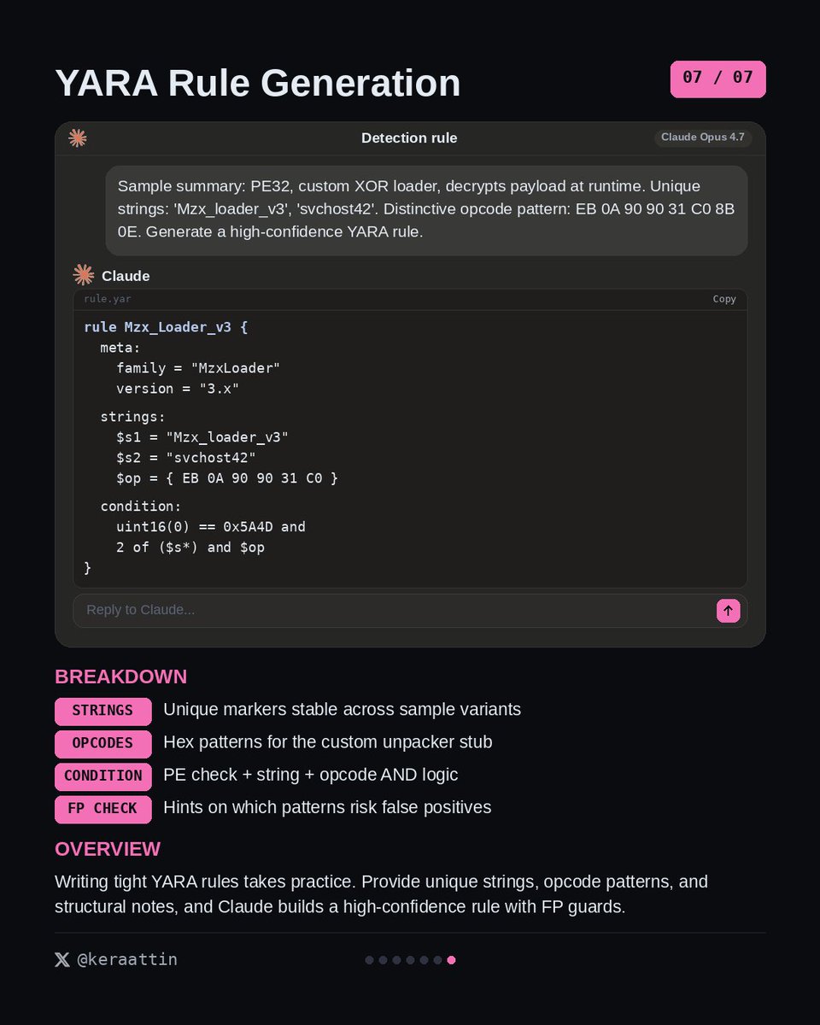Send message with the pink arrow button
The width and height of the screenshot is (820, 1025).
[x=729, y=610]
